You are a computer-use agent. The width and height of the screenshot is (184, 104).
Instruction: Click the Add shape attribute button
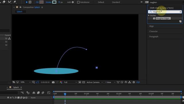click(x=73, y=2)
